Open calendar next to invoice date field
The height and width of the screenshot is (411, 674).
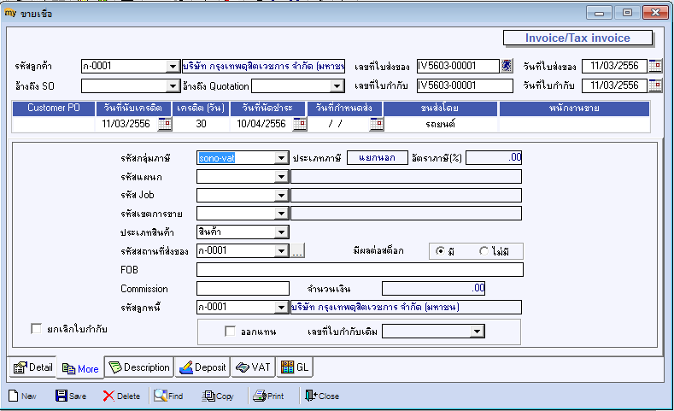[x=655, y=85]
